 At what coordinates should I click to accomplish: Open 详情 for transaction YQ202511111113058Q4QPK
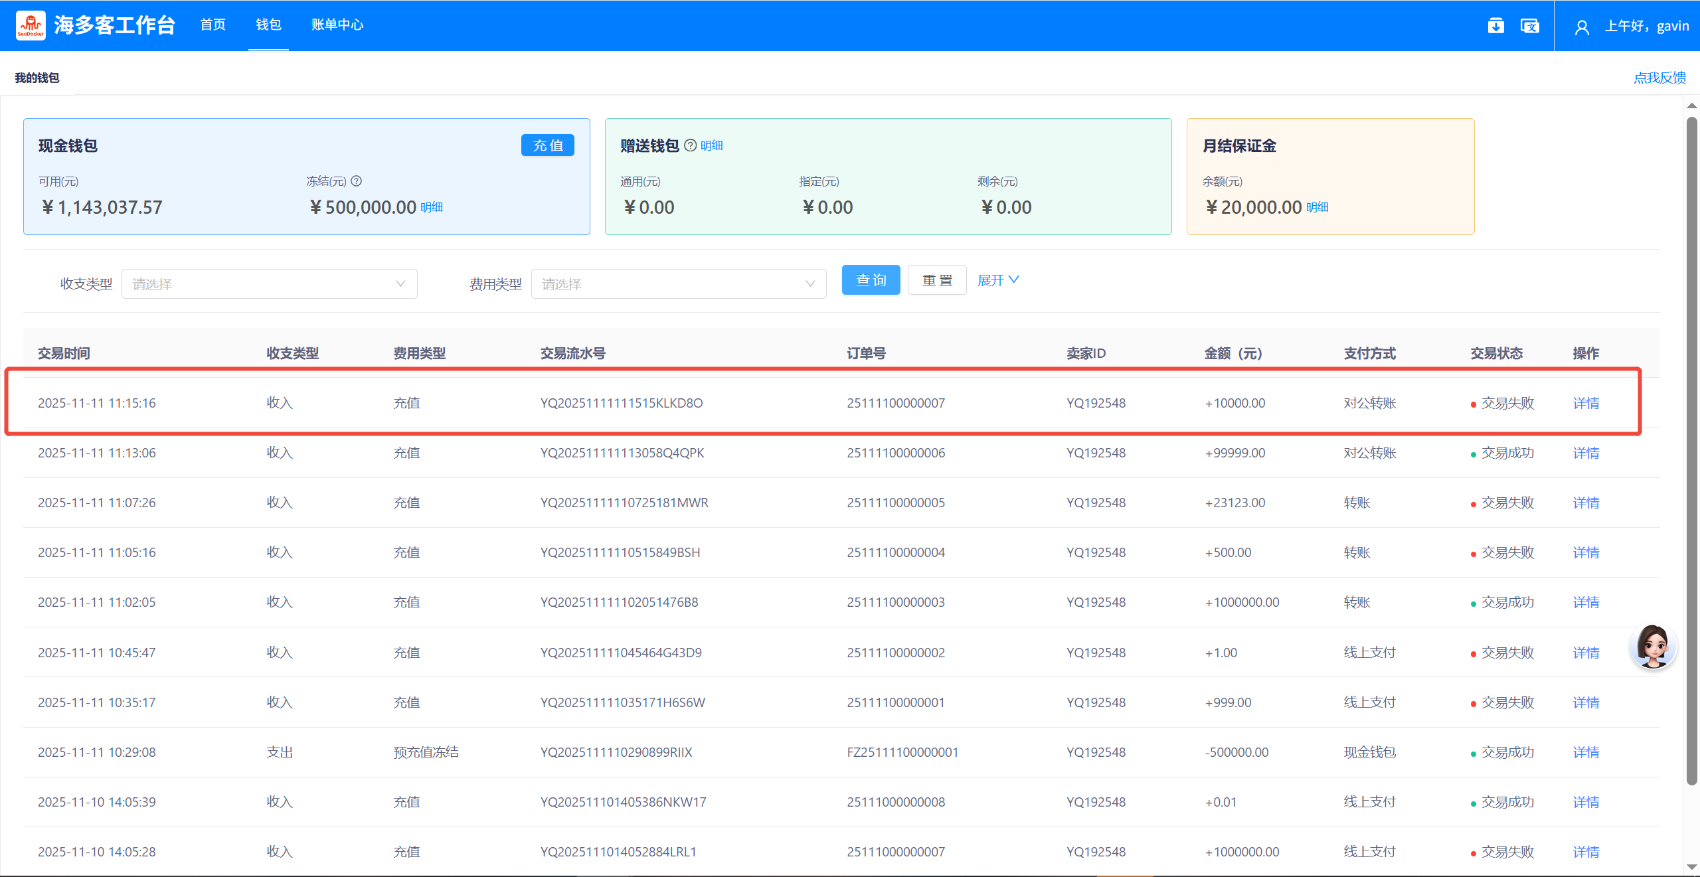point(1585,453)
